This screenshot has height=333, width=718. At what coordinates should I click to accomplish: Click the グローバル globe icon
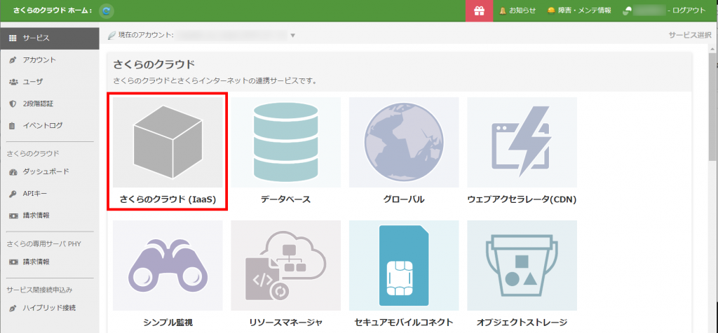click(x=404, y=142)
